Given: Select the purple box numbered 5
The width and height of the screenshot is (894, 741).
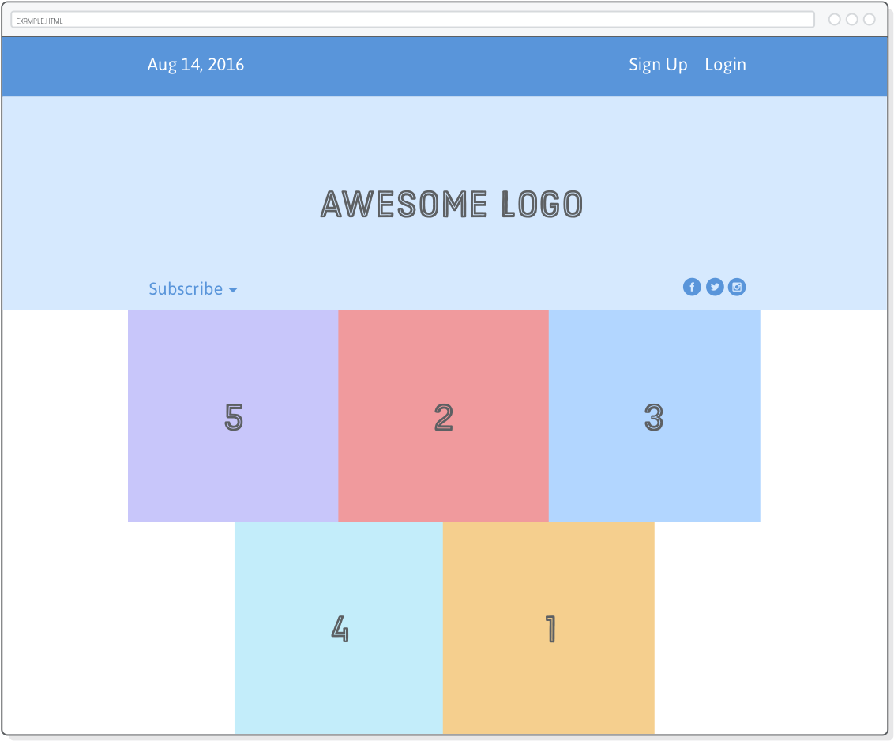Looking at the screenshot, I should (233, 416).
